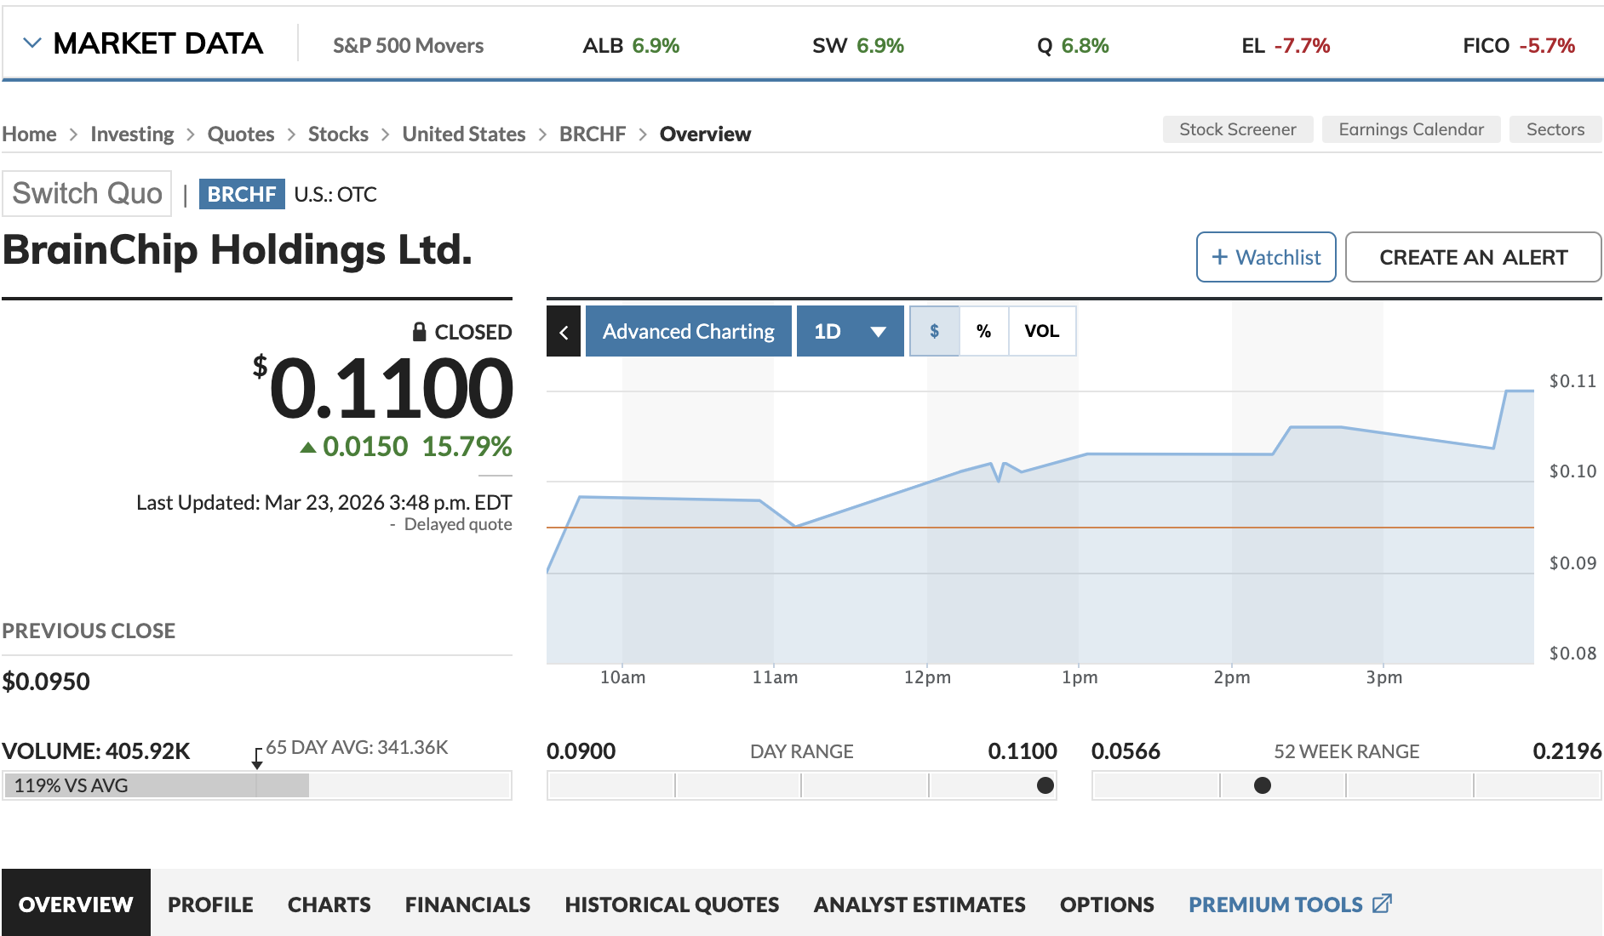Select the Options tab
The image size is (1604, 936).
(x=1106, y=904)
